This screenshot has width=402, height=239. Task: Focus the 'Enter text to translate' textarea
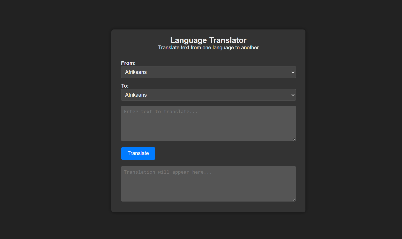pyautogui.click(x=208, y=124)
